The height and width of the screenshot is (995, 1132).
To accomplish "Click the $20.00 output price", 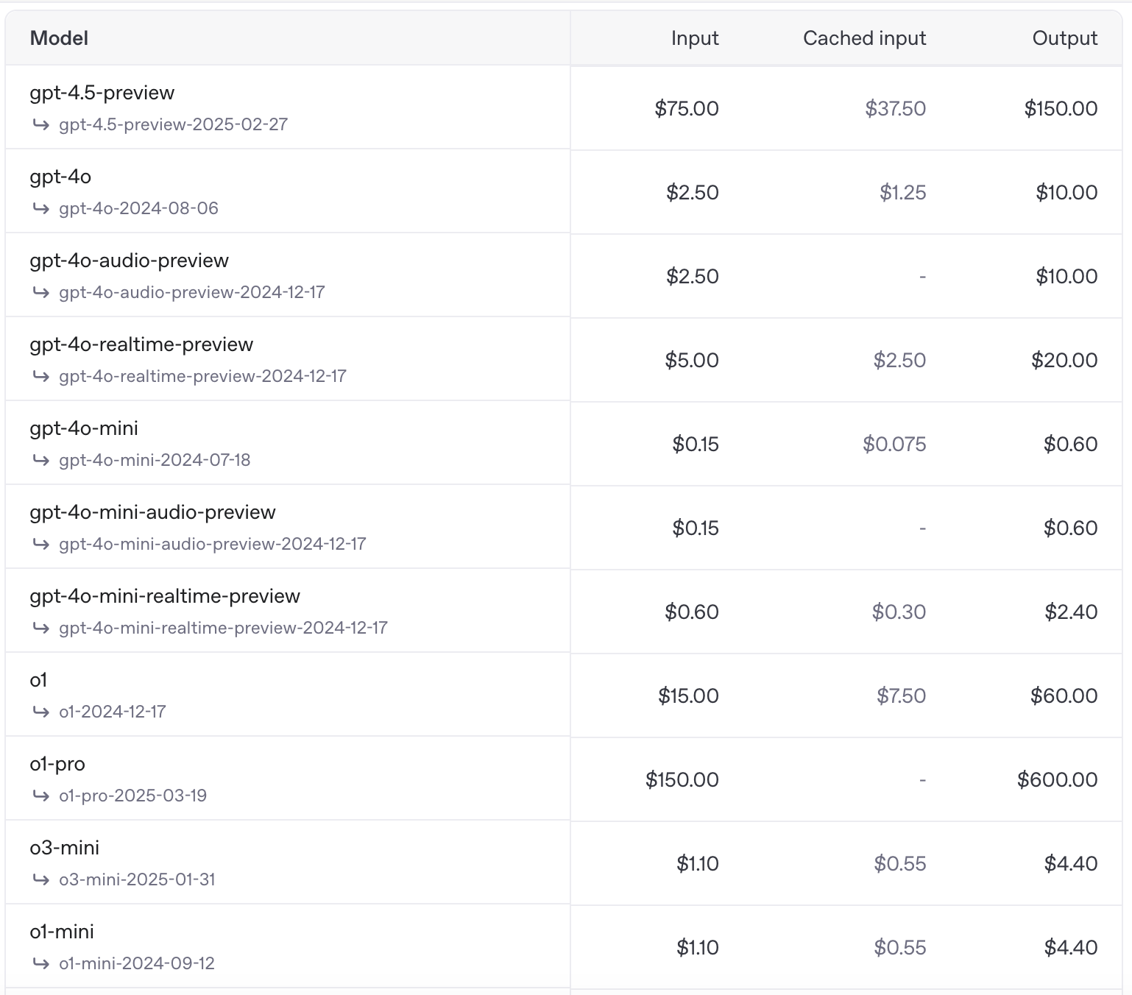I will [1064, 360].
